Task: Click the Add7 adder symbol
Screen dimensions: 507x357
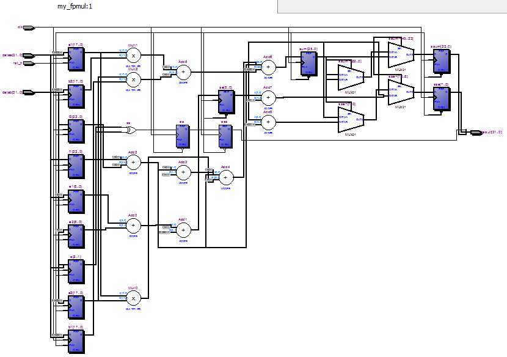Action: click(x=268, y=97)
